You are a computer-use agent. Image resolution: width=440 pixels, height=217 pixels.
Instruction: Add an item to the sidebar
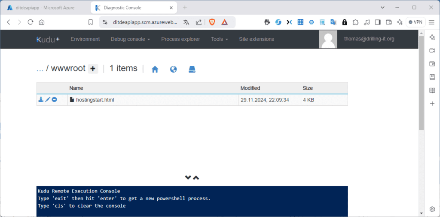tap(432, 104)
